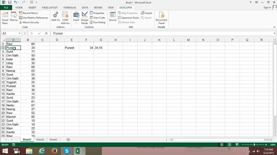Click the Undo button
Image resolution: width=277 pixels, height=155 pixels.
(16, 2)
